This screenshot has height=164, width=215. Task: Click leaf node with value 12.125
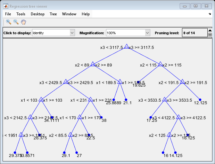pos(200,100)
